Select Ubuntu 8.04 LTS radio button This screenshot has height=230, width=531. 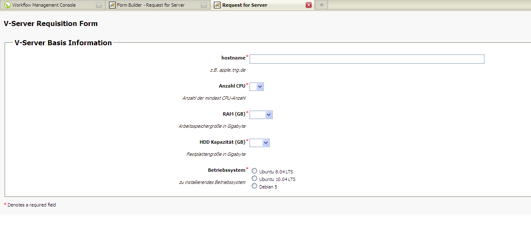click(x=254, y=171)
